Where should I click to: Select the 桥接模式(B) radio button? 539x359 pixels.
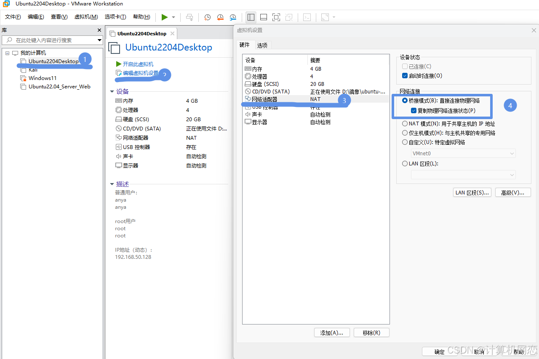tap(405, 101)
